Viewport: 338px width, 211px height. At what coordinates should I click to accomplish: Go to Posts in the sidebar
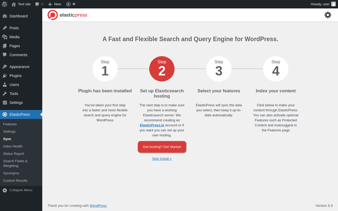(21, 28)
